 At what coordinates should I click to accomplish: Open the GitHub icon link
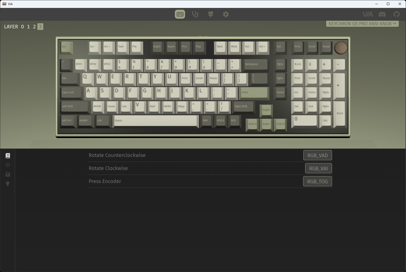tap(396, 14)
